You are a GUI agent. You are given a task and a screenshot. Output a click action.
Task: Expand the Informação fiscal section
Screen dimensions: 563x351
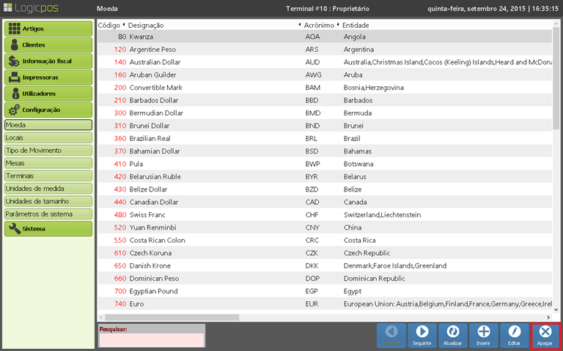[48, 61]
